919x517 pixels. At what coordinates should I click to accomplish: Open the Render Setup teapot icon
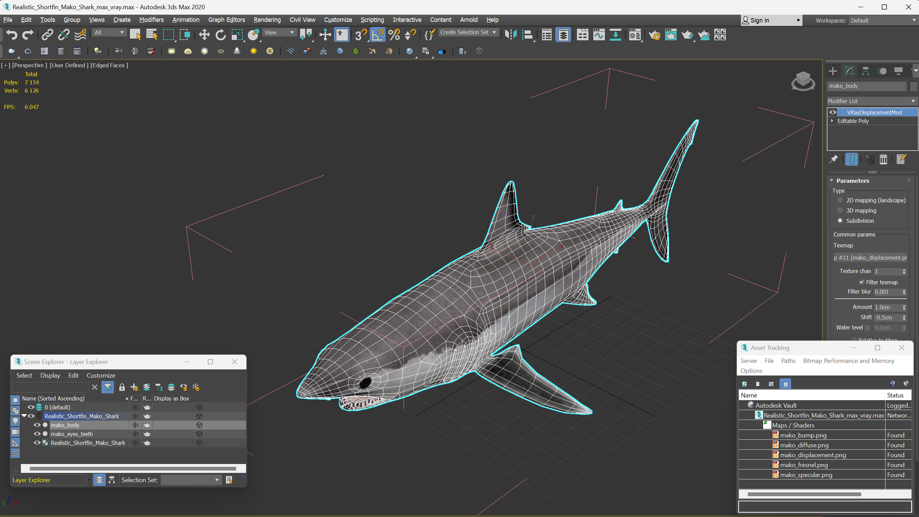click(x=654, y=35)
